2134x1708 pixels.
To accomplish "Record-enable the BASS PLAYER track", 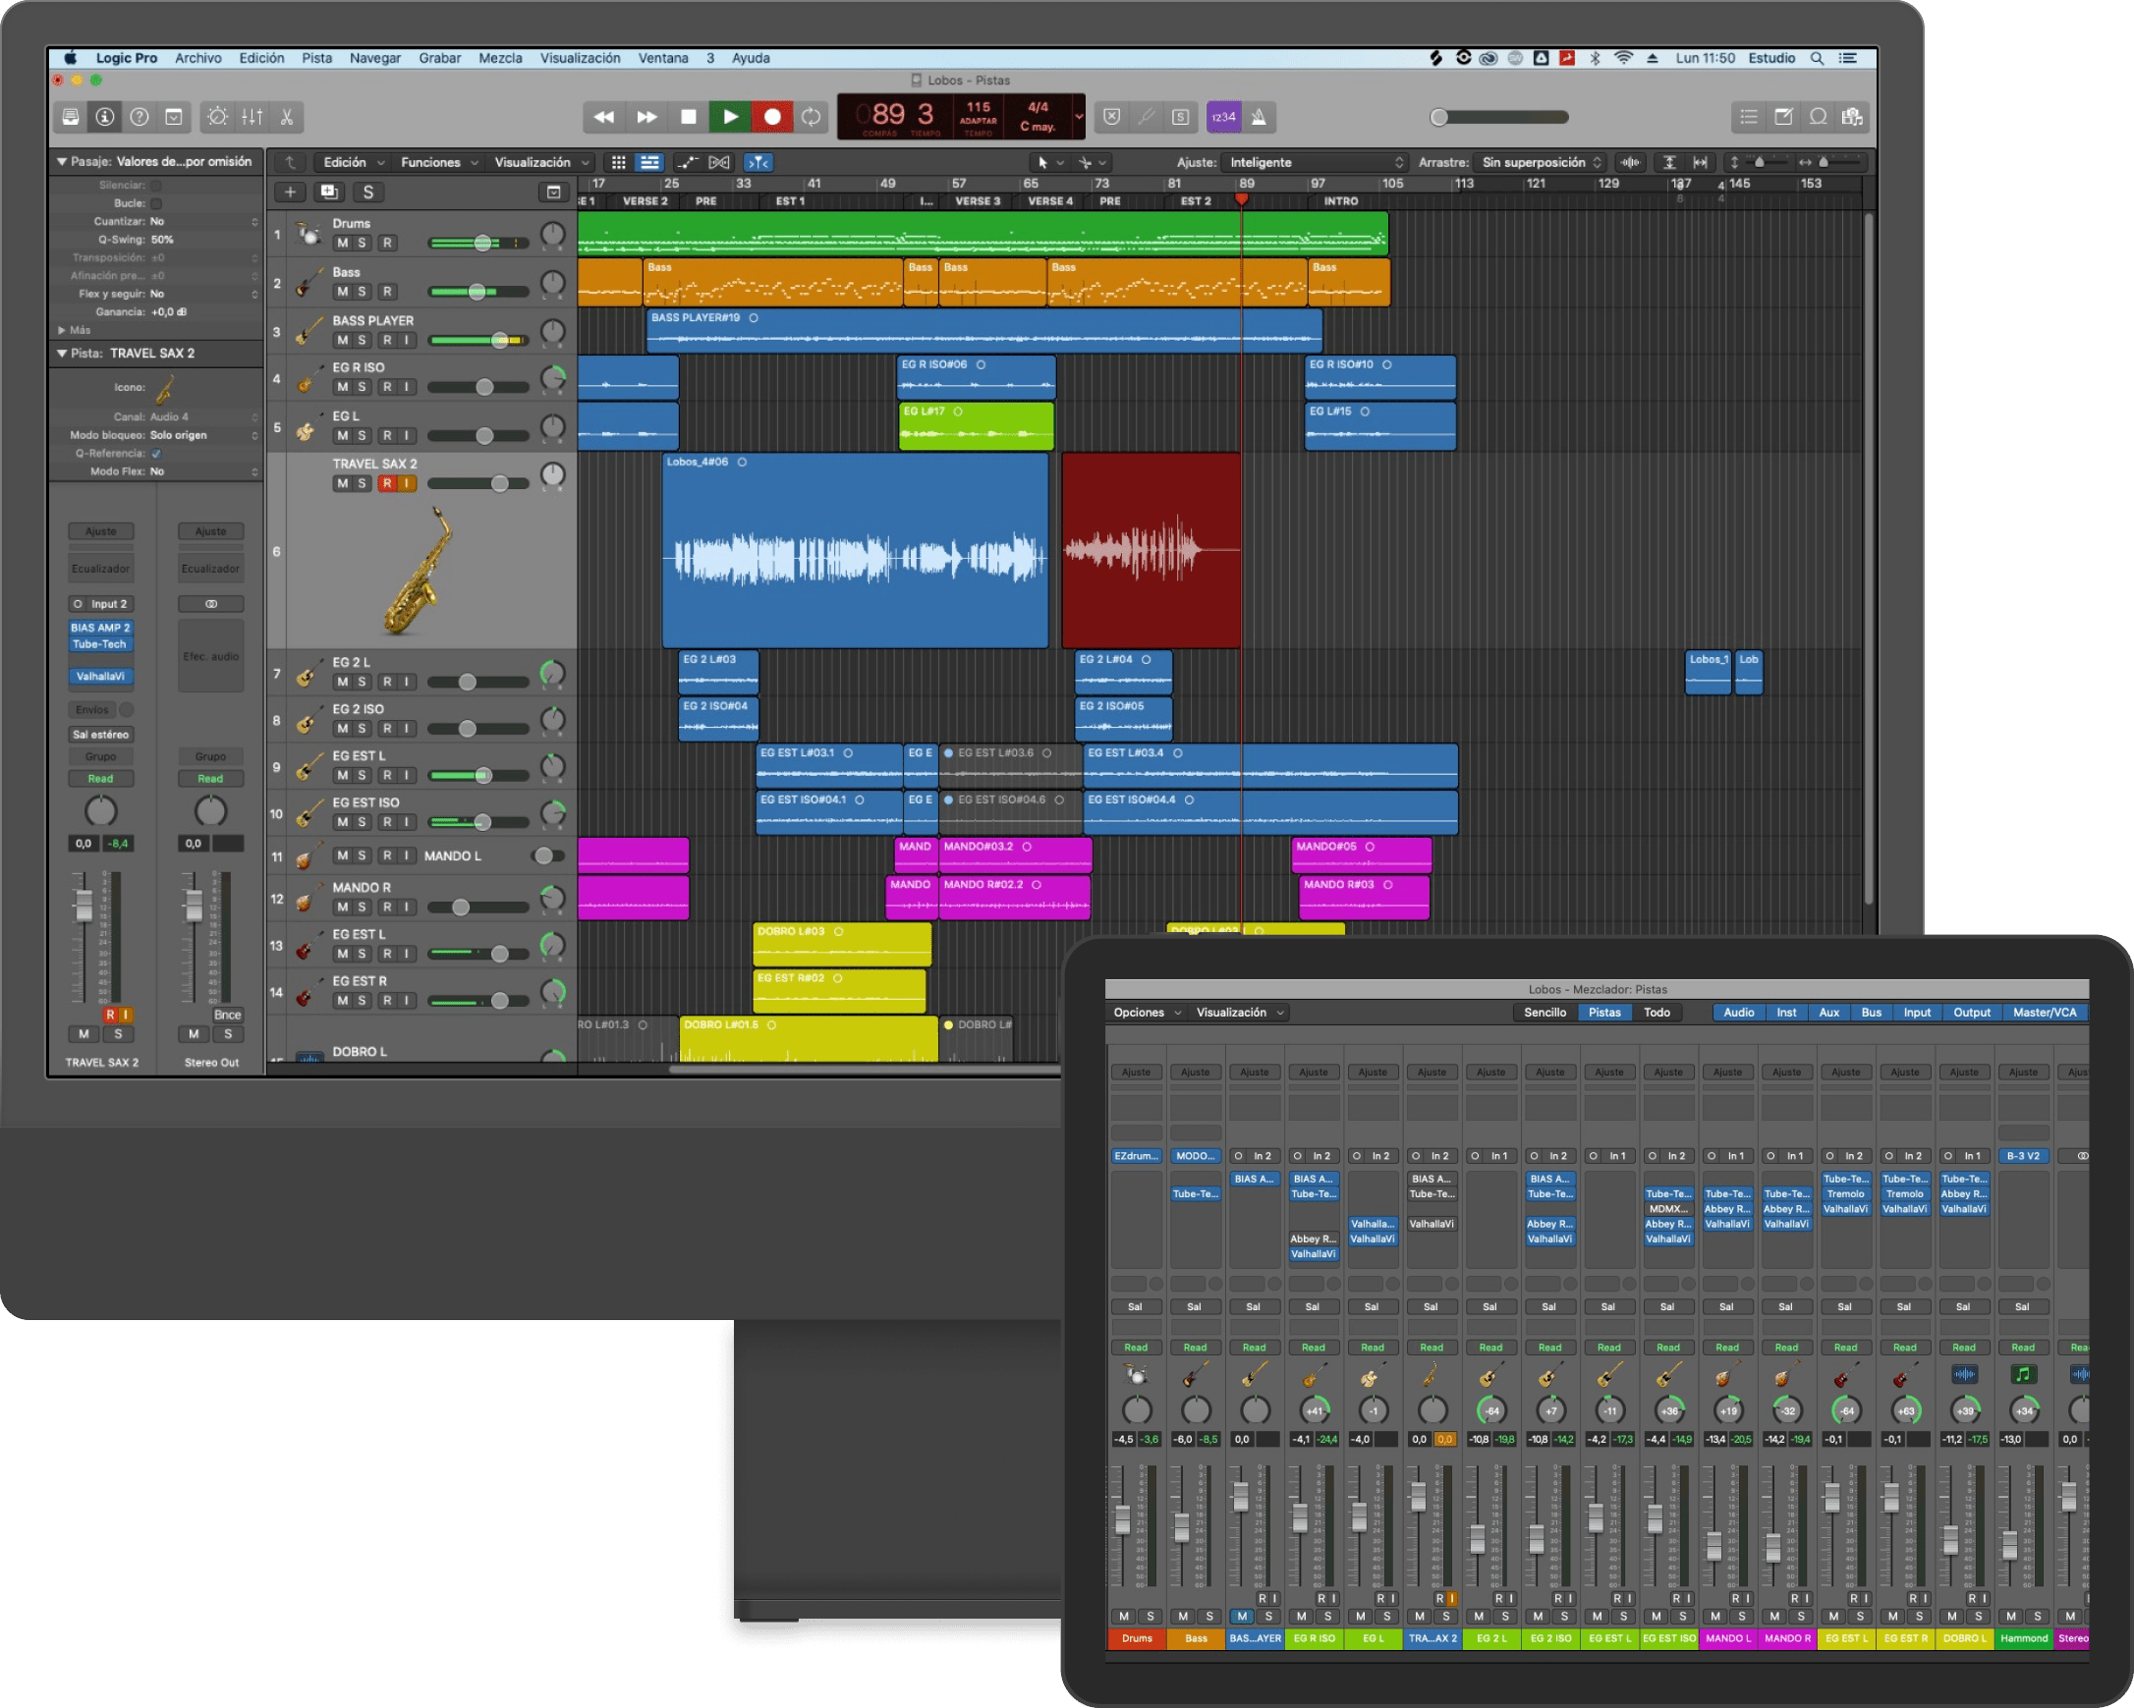I will 388,341.
